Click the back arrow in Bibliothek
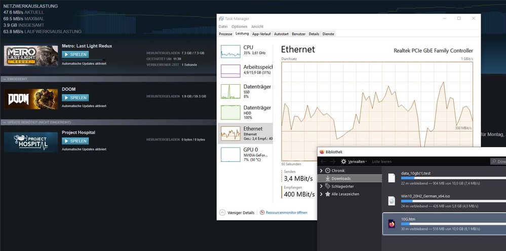 click(323, 162)
